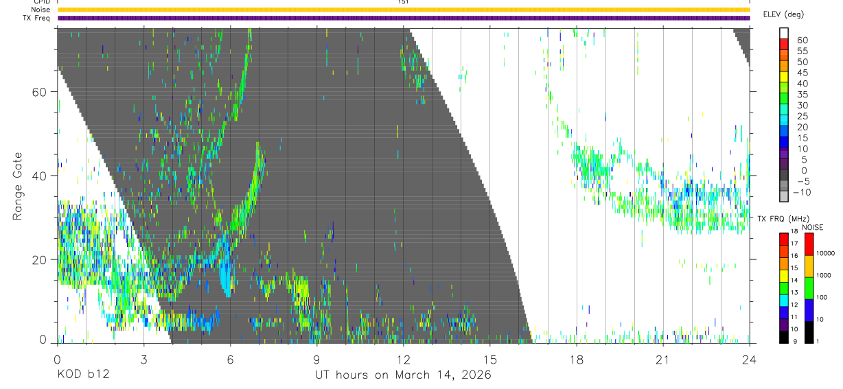Click the '1000' label on NOISE scale

tap(824, 276)
